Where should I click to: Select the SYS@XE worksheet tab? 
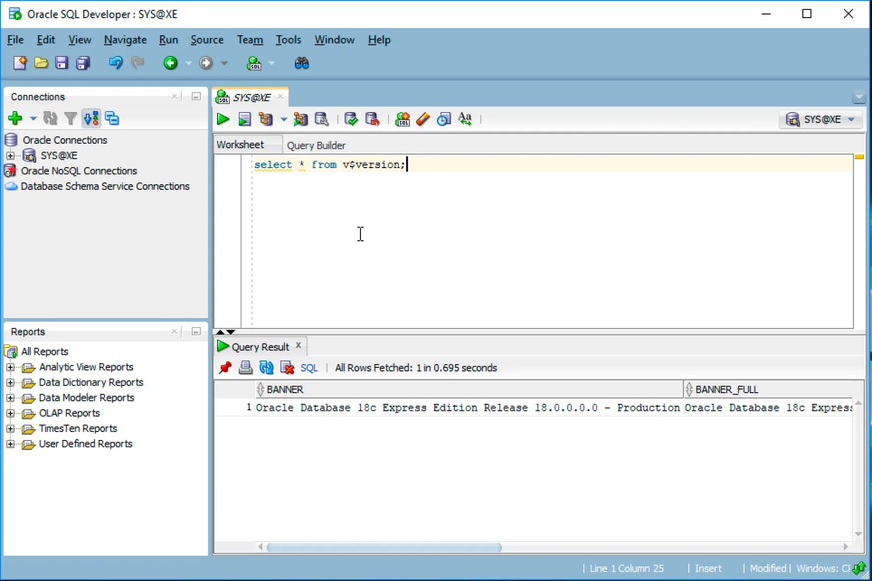[251, 98]
